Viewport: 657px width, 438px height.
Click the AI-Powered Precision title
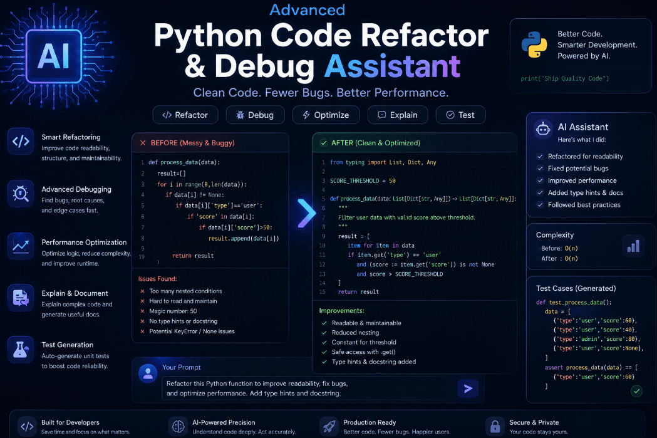click(x=224, y=422)
